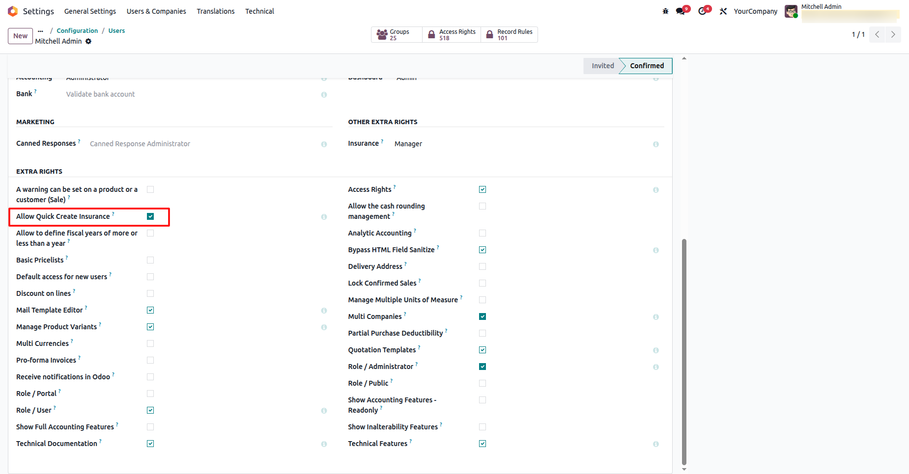This screenshot has height=474, width=909.
Task: Open the gear actions menu beside Mitchell Admin
Action: click(x=88, y=41)
